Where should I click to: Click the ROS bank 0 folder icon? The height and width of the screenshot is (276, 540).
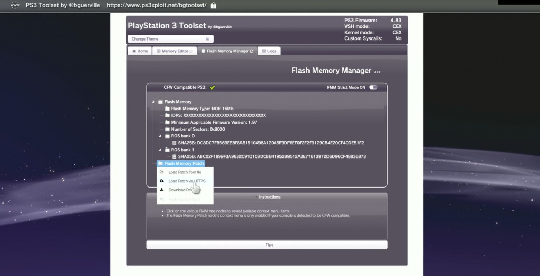(167, 136)
